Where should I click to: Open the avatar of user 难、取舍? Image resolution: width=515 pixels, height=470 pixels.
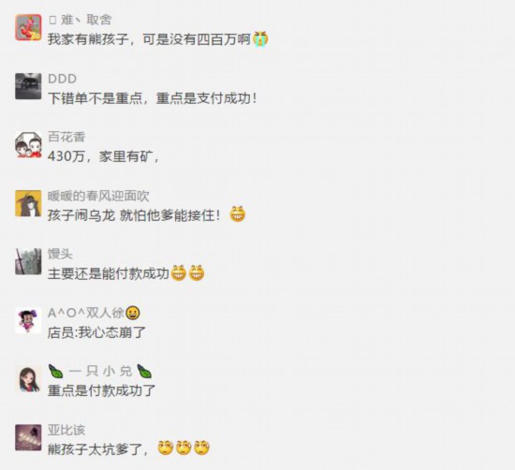[28, 27]
